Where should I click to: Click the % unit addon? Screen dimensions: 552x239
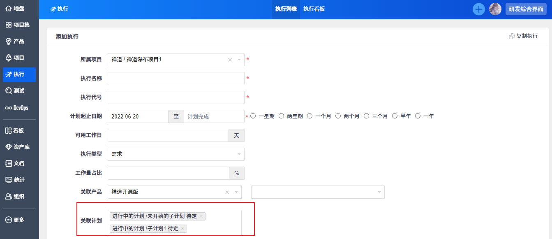pos(236,173)
